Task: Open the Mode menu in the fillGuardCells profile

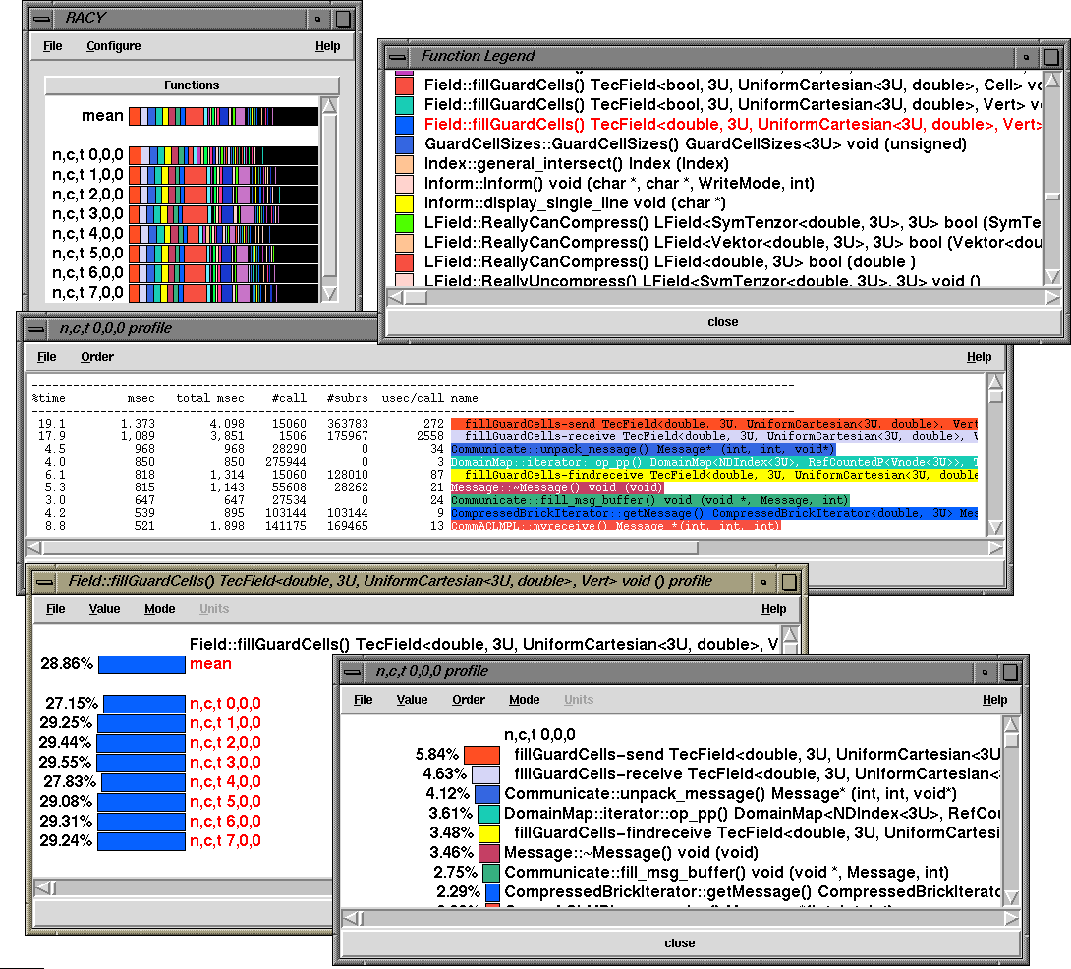Action: (159, 609)
